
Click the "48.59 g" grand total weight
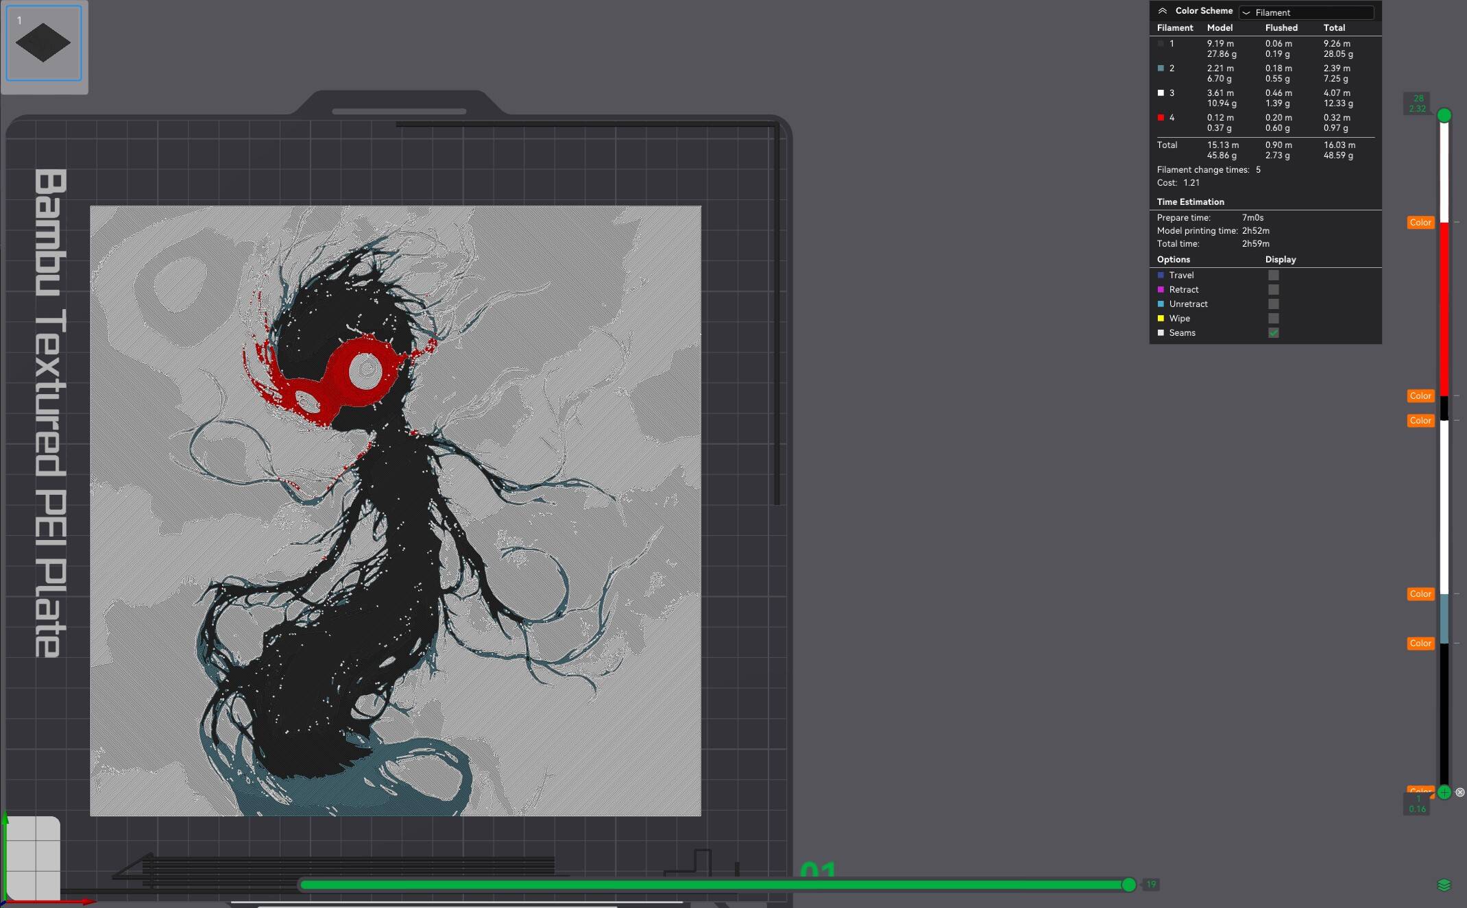1338,156
